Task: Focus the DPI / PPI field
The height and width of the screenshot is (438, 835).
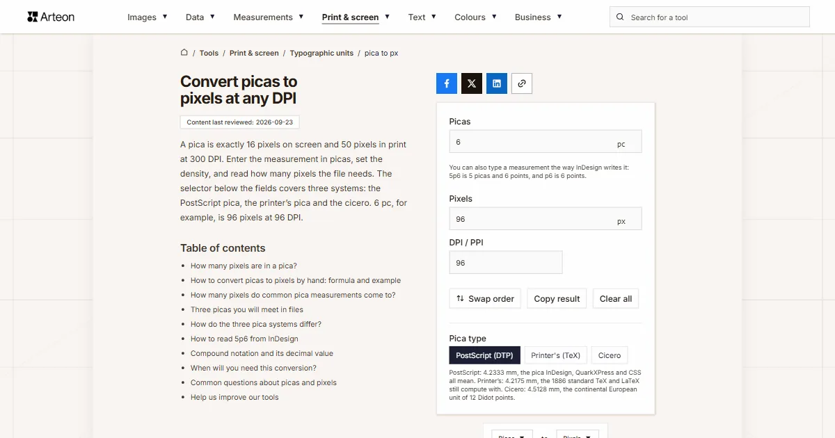Action: tap(506, 263)
